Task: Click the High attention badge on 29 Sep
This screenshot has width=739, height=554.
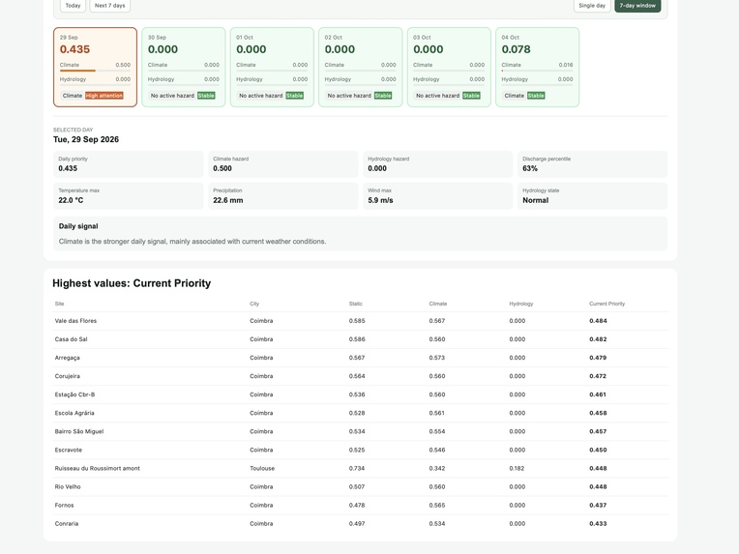Action: click(104, 96)
